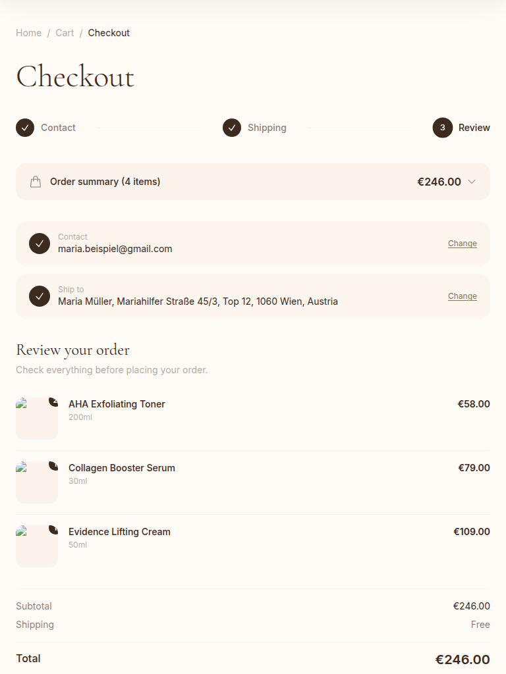
Task: Click the Evidence Lifting Cream product name
Action: click(119, 532)
